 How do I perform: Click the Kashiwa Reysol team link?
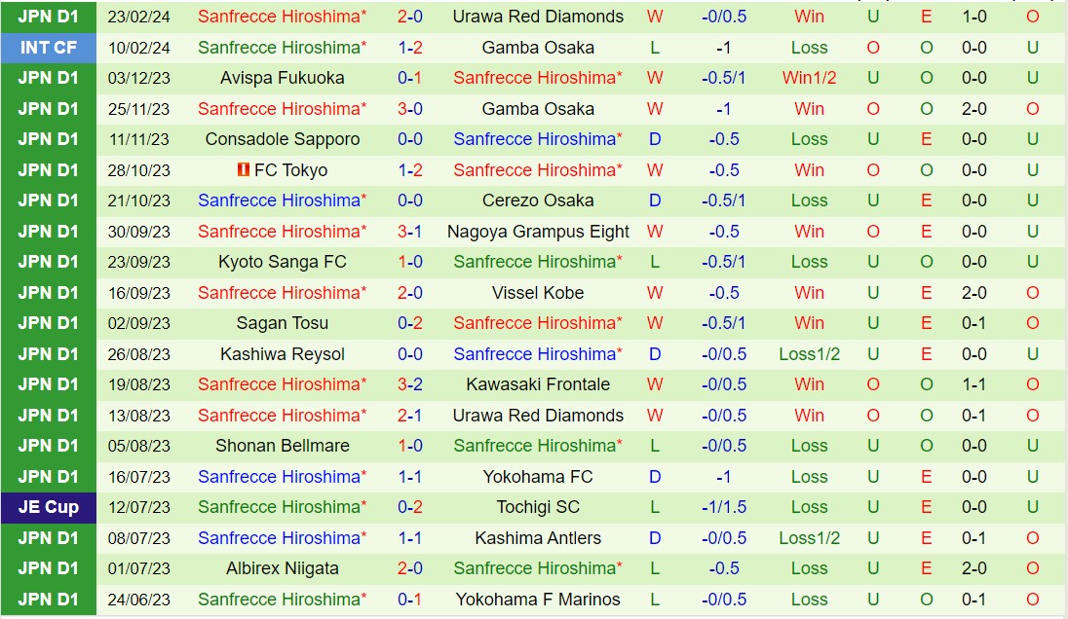coord(282,354)
